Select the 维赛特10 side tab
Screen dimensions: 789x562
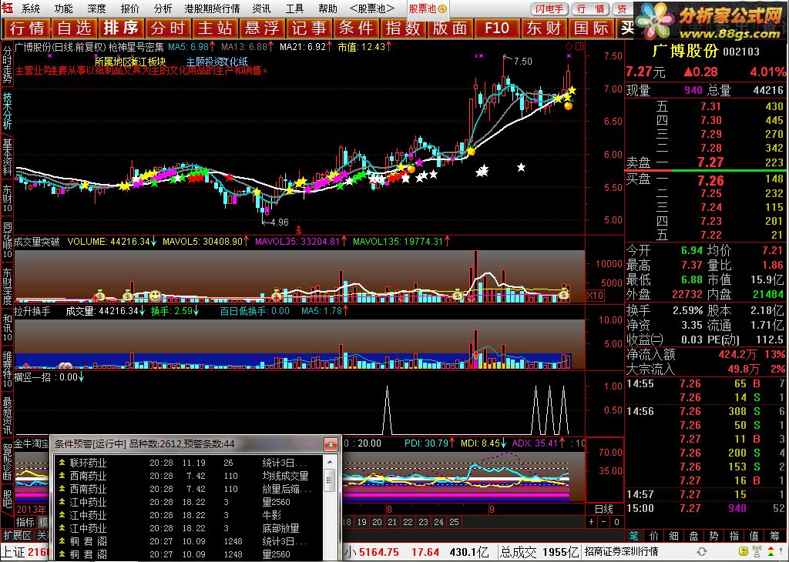[x=7, y=369]
